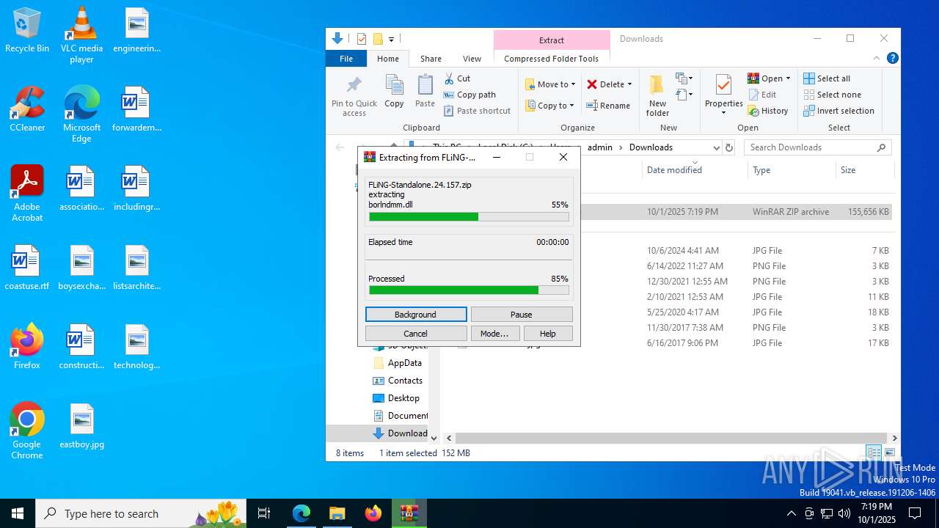
Task: Open Task View from taskbar
Action: 264,513
